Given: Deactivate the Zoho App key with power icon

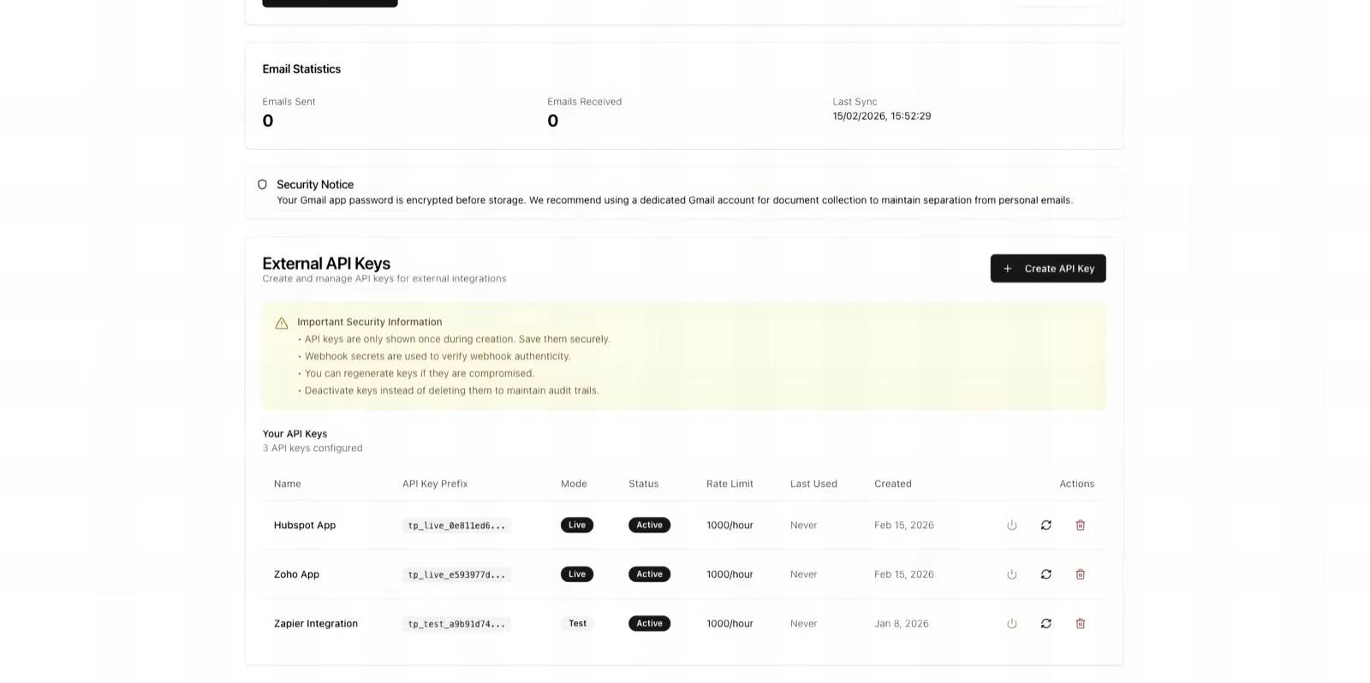Looking at the screenshot, I should [1011, 574].
